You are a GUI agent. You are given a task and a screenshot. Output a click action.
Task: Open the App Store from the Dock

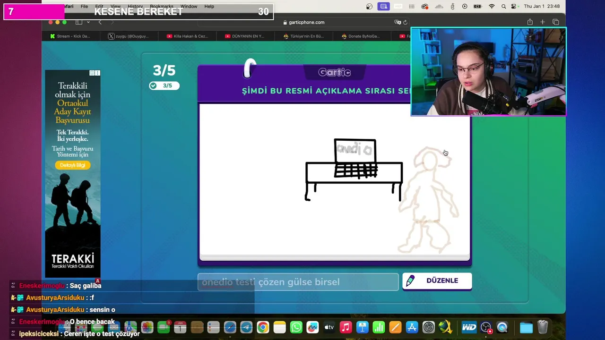[x=412, y=327]
